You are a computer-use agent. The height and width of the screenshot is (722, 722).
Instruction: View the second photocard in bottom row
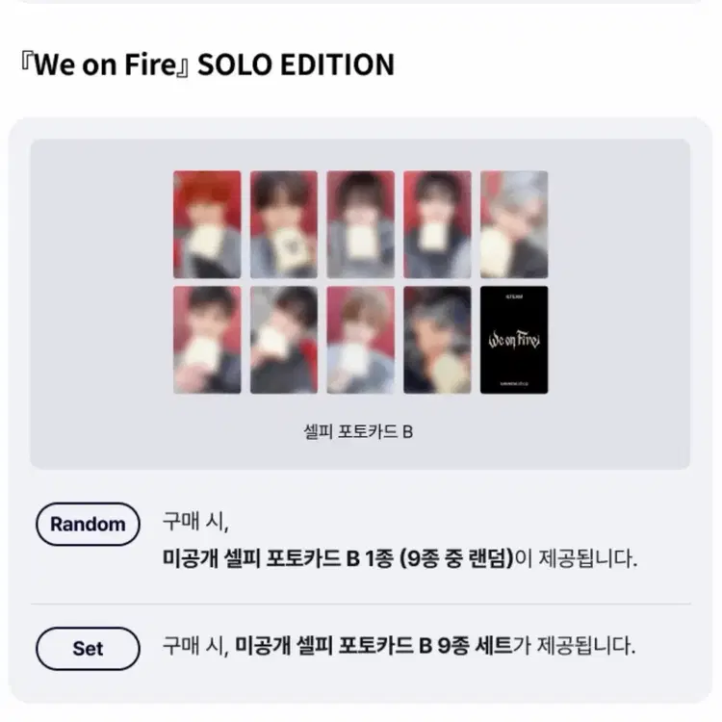pos(284,340)
